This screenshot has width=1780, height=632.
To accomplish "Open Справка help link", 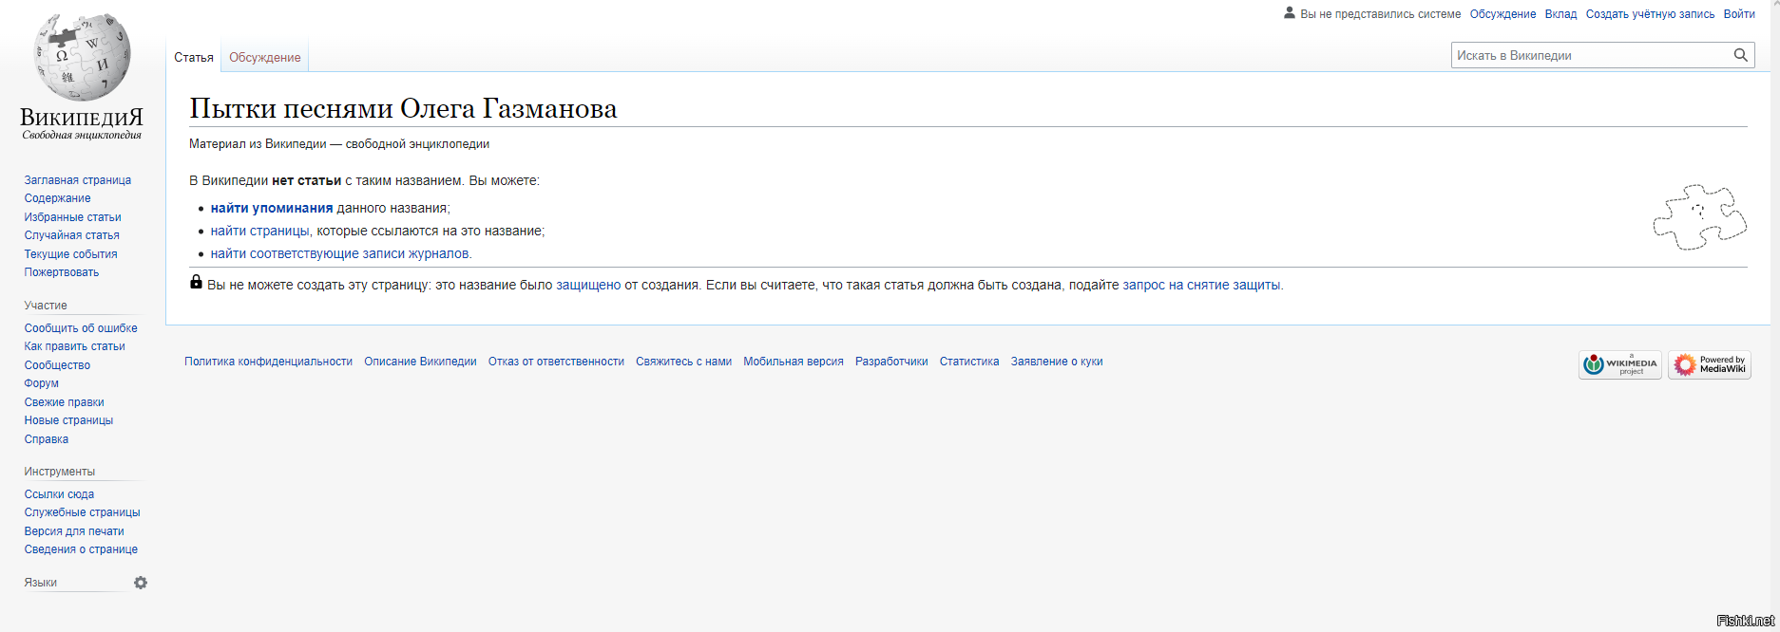I will (x=47, y=439).
